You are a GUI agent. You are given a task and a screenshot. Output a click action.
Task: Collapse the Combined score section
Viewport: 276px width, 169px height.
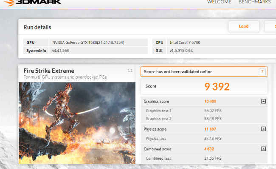pyautogui.click(x=263, y=149)
